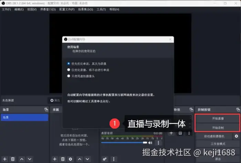241x163 pixels.
Task: Remove selected scene with trash icon
Action: click(13, 159)
